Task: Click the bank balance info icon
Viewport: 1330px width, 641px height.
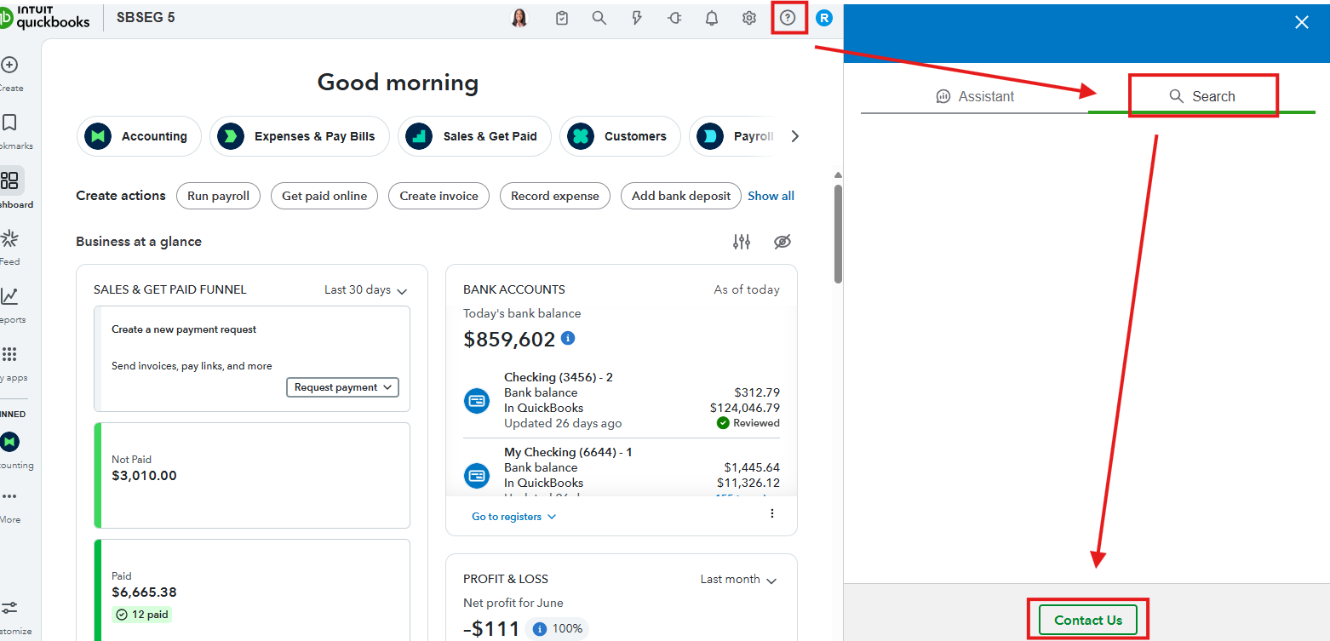Action: [x=568, y=338]
